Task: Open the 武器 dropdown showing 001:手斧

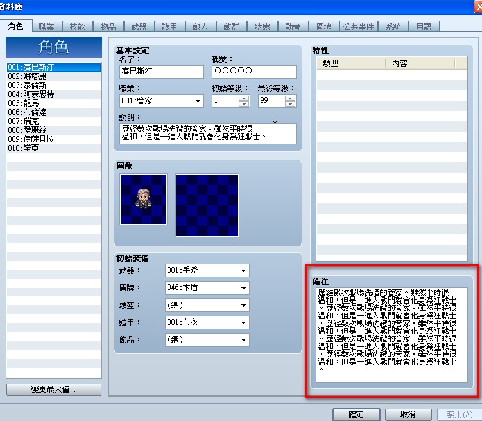Action: [207, 270]
